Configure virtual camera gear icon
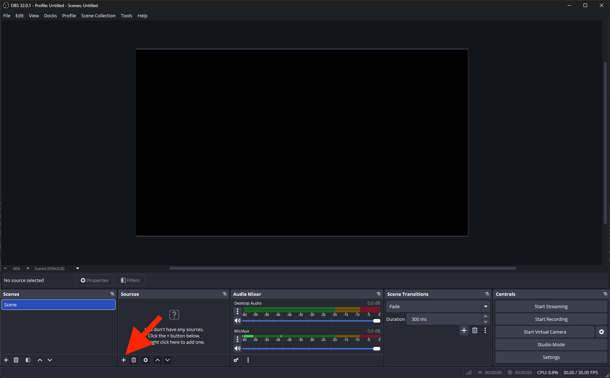The height and width of the screenshot is (378, 610). click(602, 332)
